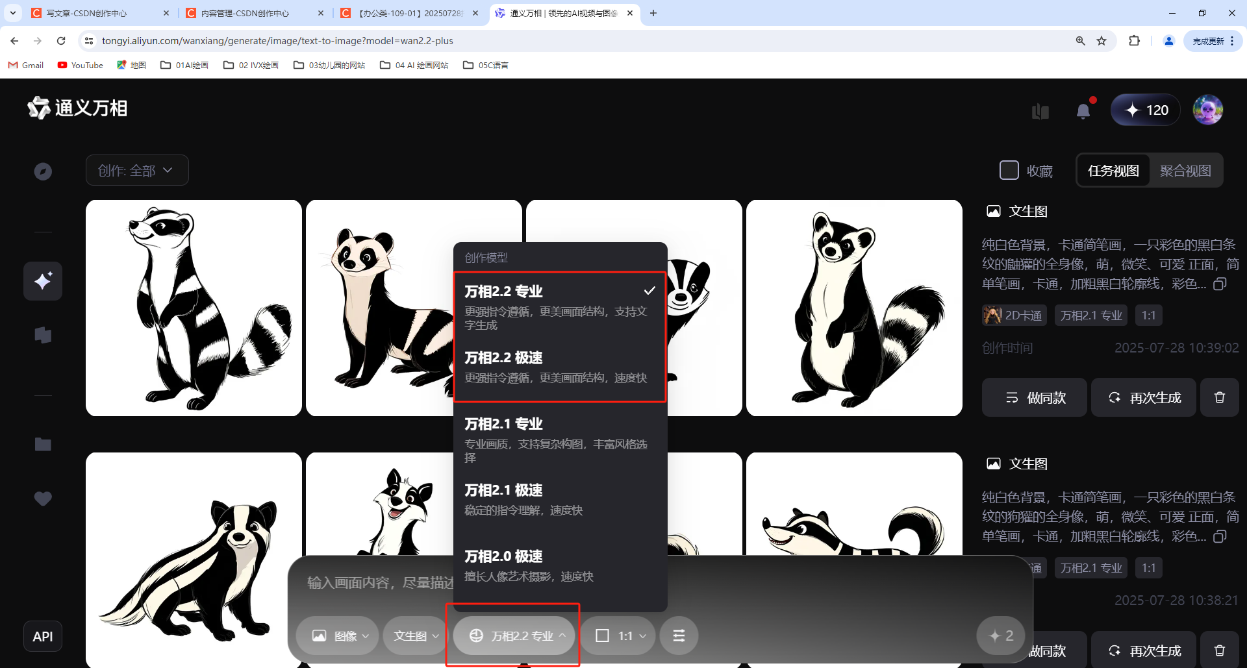Open the explore compass icon in sidebar

43,171
